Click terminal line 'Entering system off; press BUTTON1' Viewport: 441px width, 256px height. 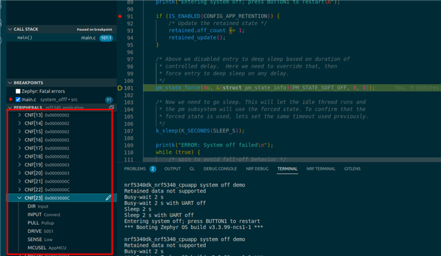(x=192, y=221)
